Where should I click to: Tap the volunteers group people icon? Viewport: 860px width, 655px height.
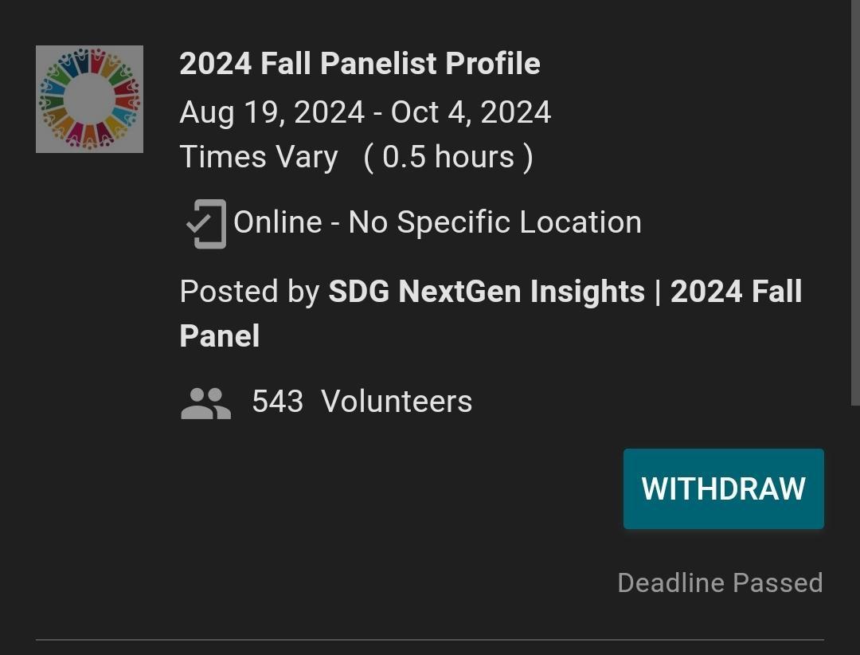point(205,403)
